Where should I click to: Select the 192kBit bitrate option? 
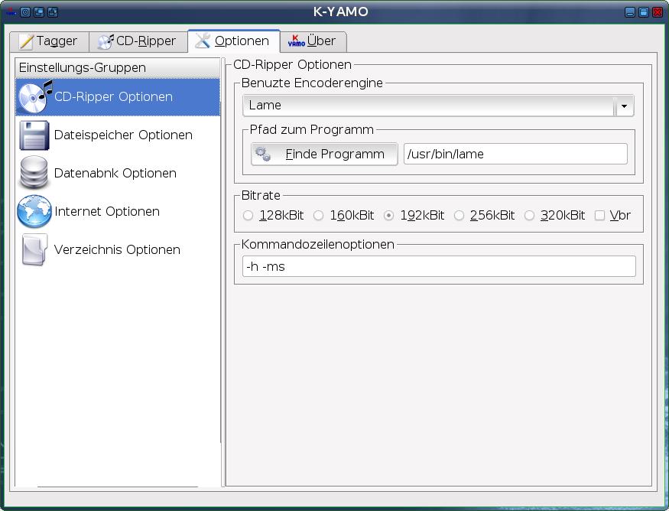point(414,216)
